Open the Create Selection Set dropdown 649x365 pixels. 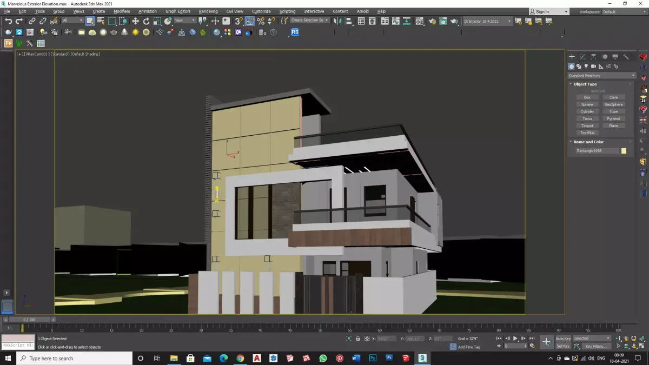click(310, 20)
